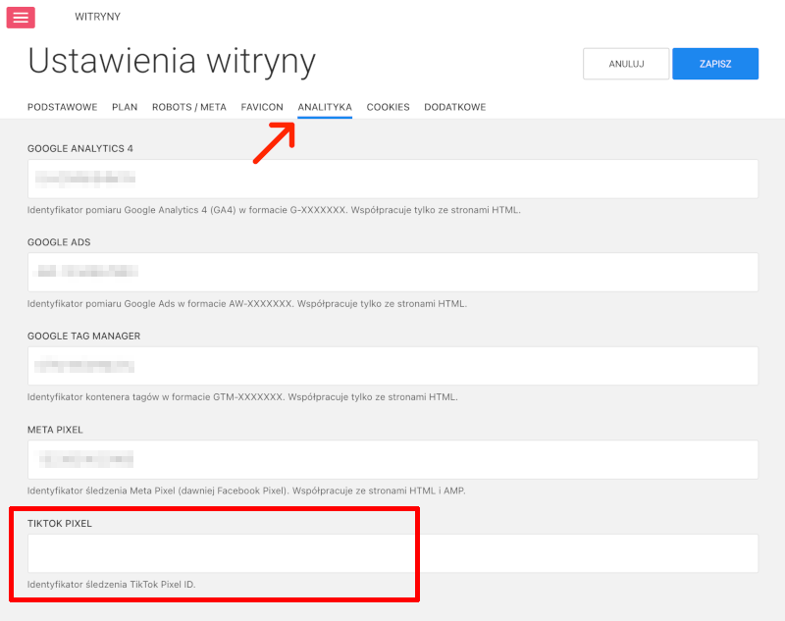Save settings with the ZAPISZ button
785x621 pixels.
(714, 64)
